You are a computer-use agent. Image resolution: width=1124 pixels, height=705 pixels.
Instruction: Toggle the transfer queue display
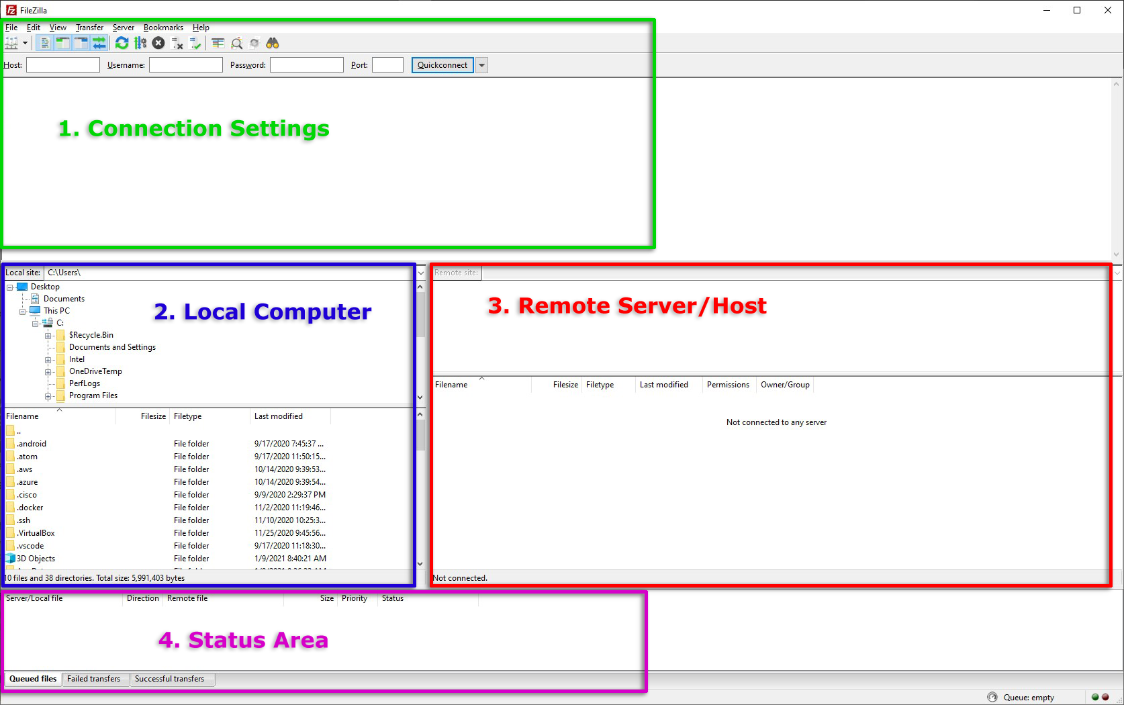[99, 43]
